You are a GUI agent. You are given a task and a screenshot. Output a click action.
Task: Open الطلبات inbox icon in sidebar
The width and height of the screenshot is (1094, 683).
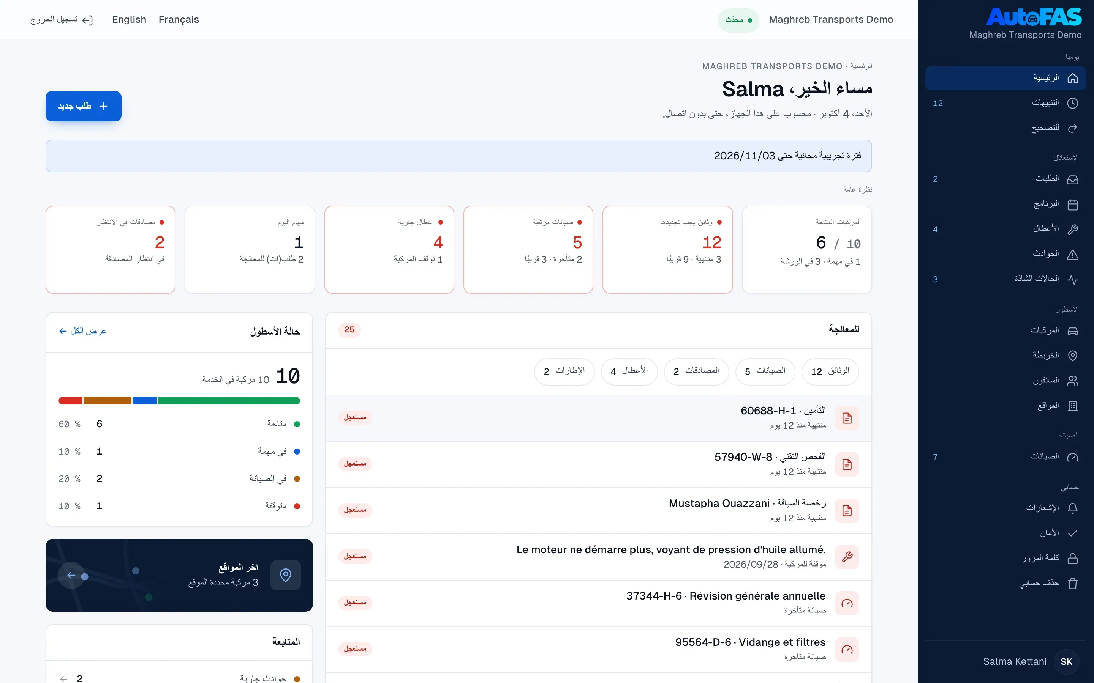pyautogui.click(x=1072, y=179)
